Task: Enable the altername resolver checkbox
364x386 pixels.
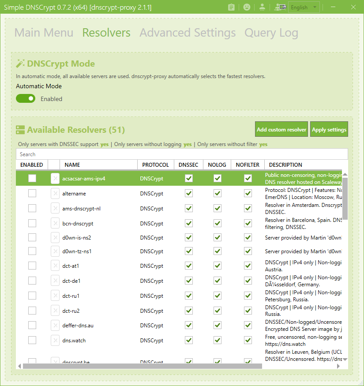Action: tap(32, 193)
